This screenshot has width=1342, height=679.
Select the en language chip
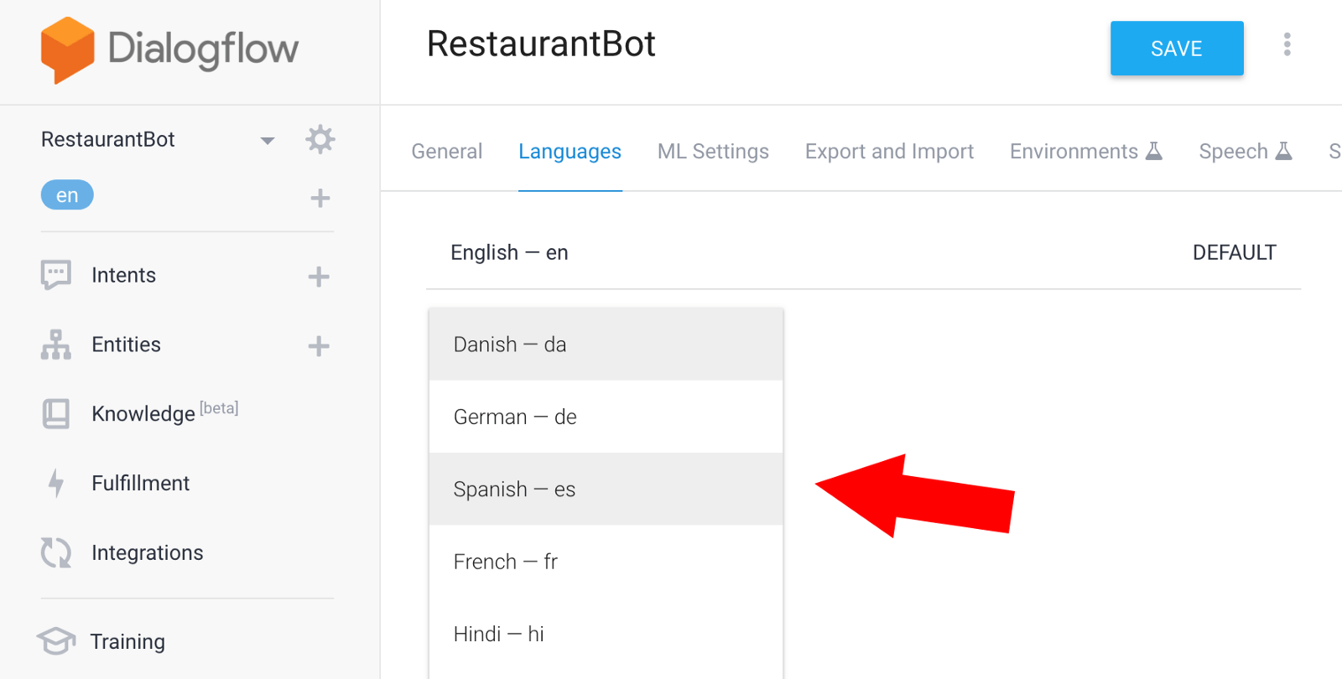click(67, 195)
